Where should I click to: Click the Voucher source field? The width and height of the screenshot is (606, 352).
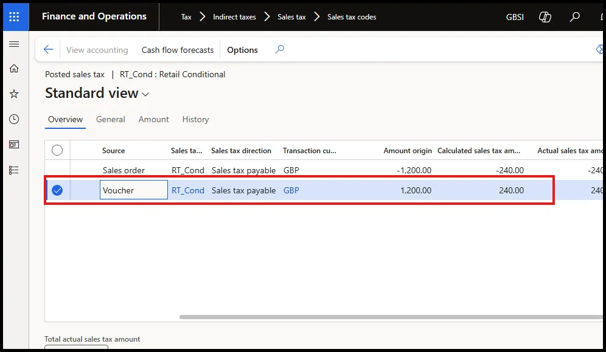tap(134, 190)
